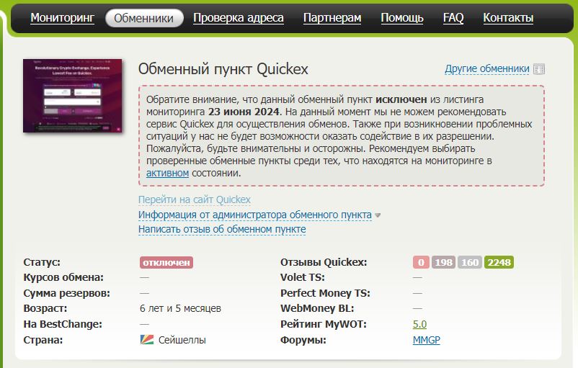
Task: Click the Статус label
Action: 42,262
